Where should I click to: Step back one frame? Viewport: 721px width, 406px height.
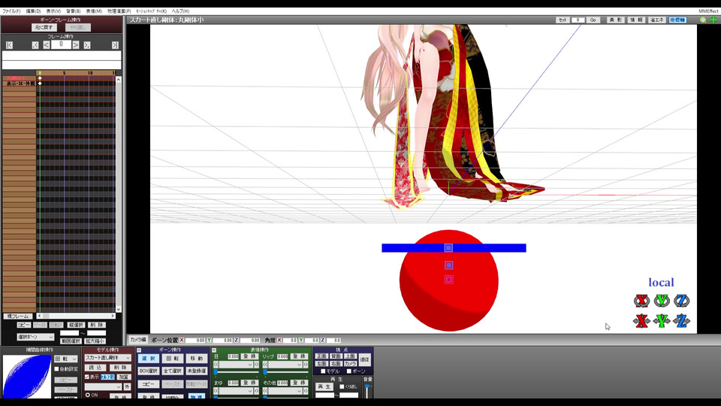click(47, 44)
